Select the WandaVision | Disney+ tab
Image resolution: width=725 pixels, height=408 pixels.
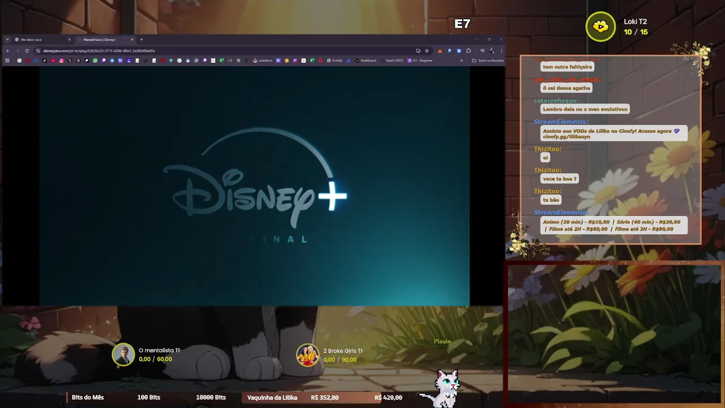pos(105,40)
